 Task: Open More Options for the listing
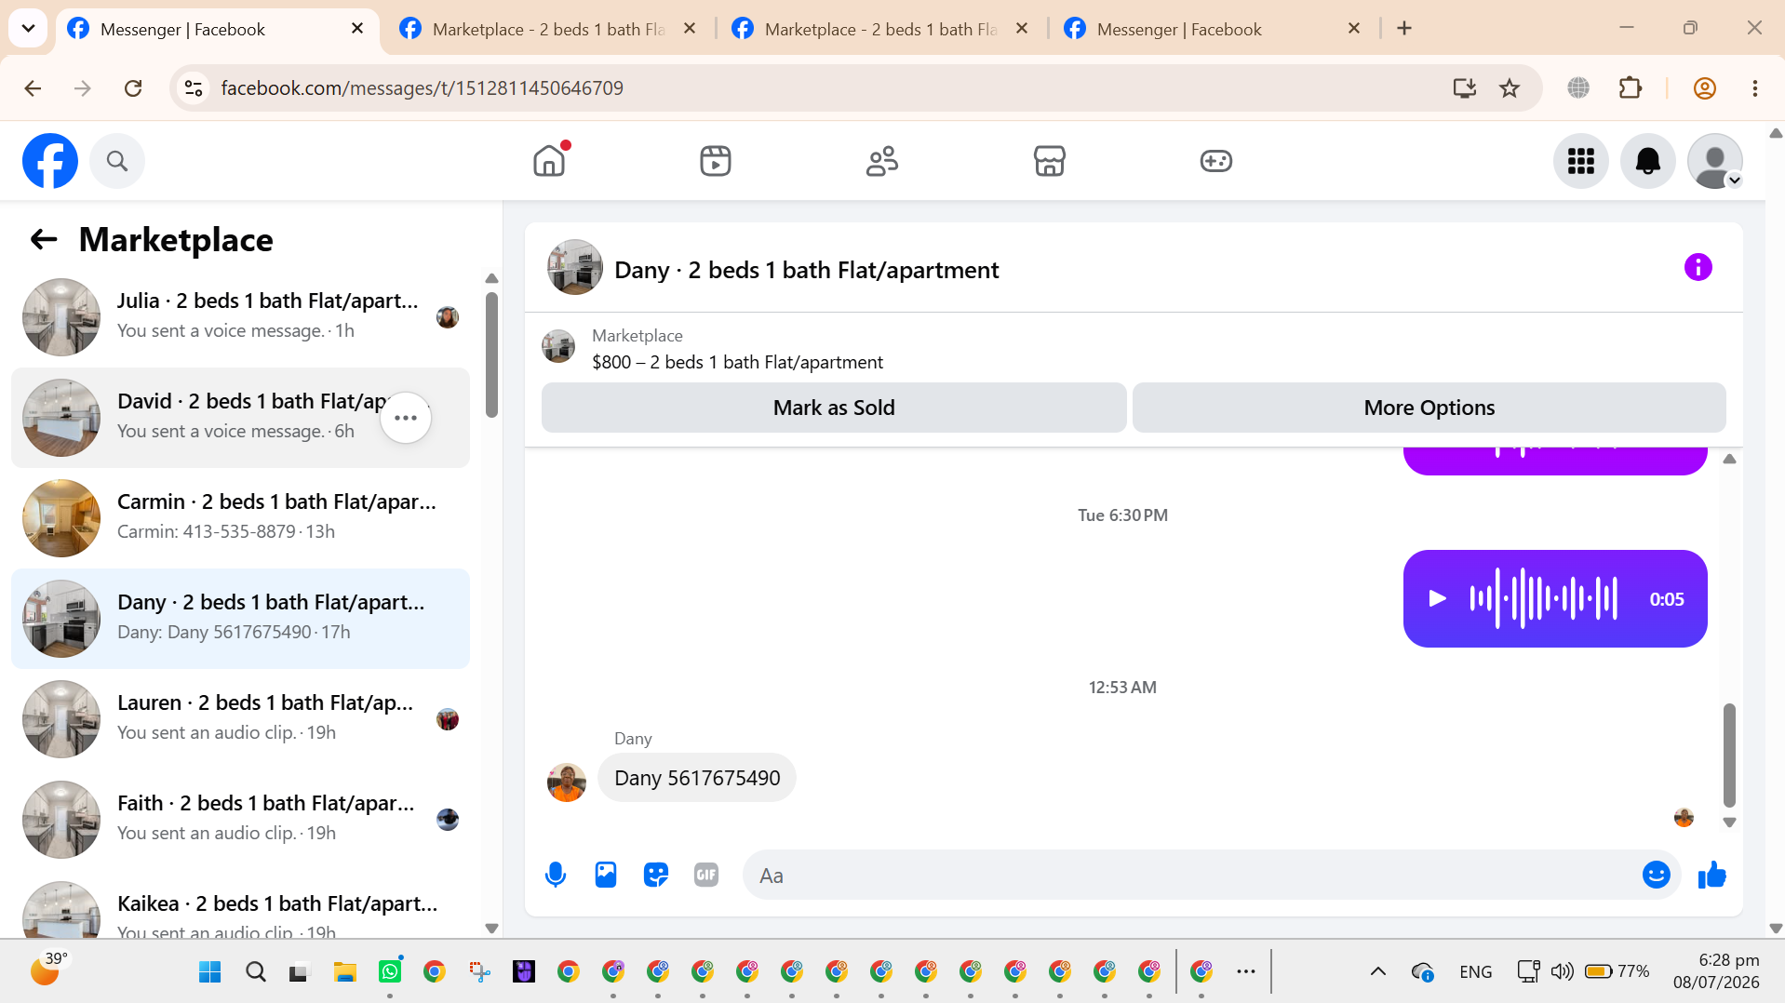(1429, 408)
